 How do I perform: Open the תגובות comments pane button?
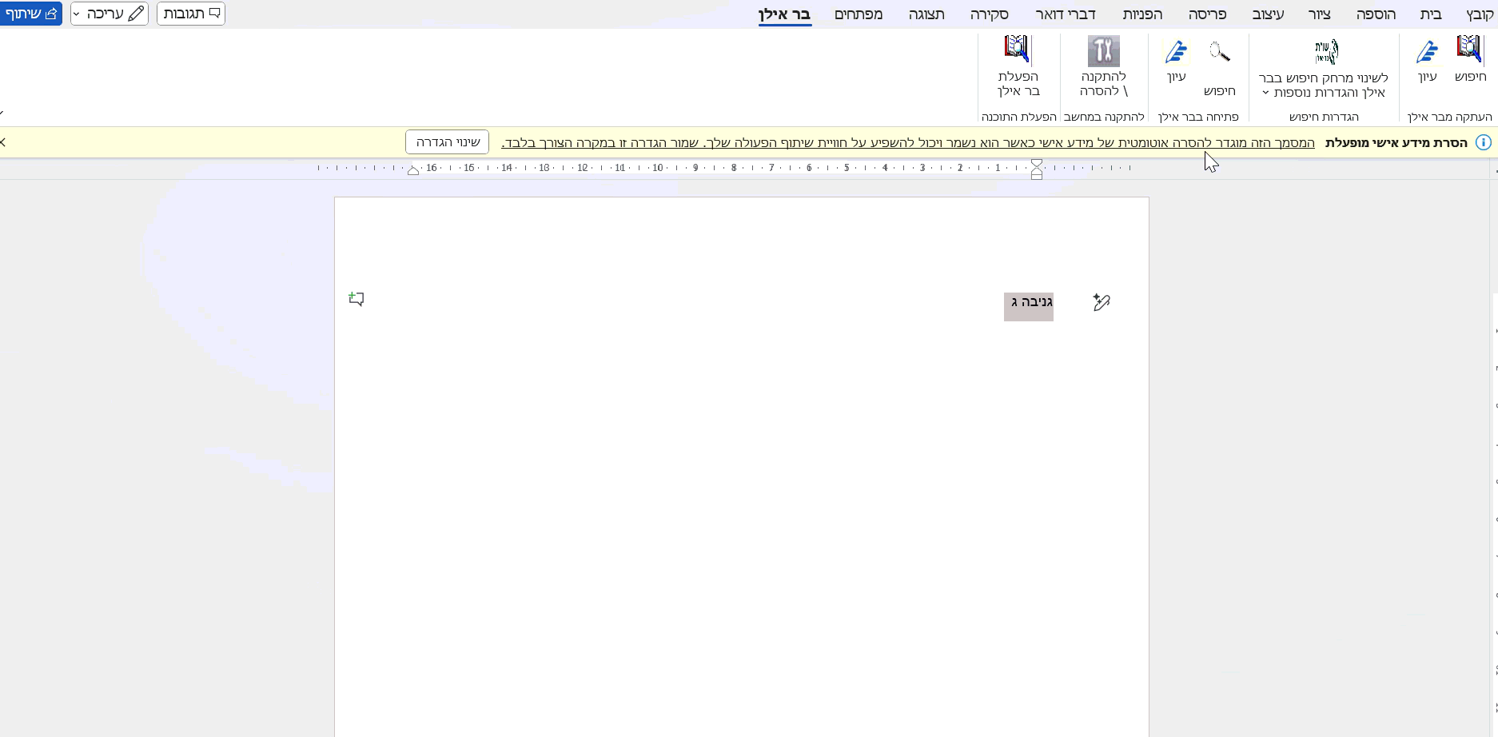(191, 14)
